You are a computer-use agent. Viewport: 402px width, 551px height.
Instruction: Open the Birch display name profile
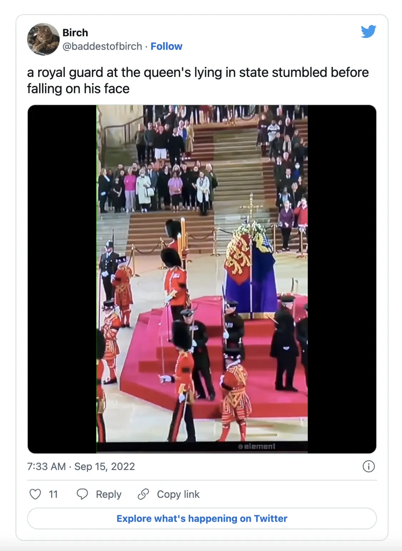click(75, 33)
